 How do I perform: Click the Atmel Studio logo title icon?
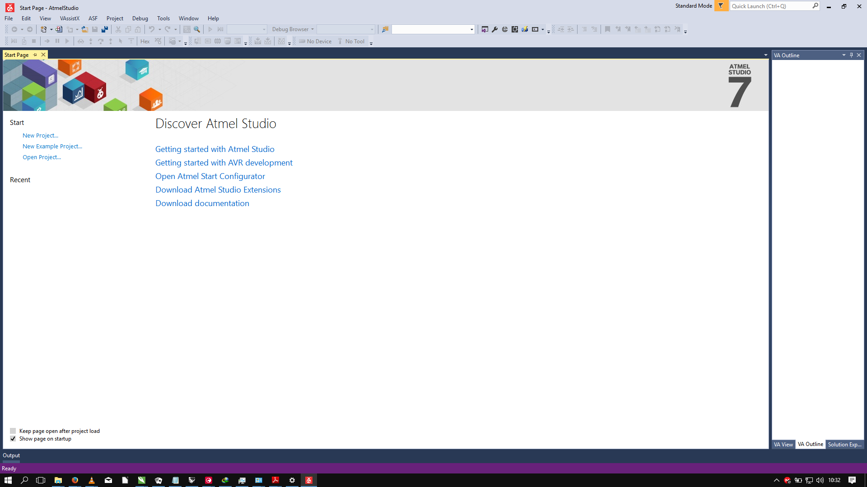tap(9, 8)
